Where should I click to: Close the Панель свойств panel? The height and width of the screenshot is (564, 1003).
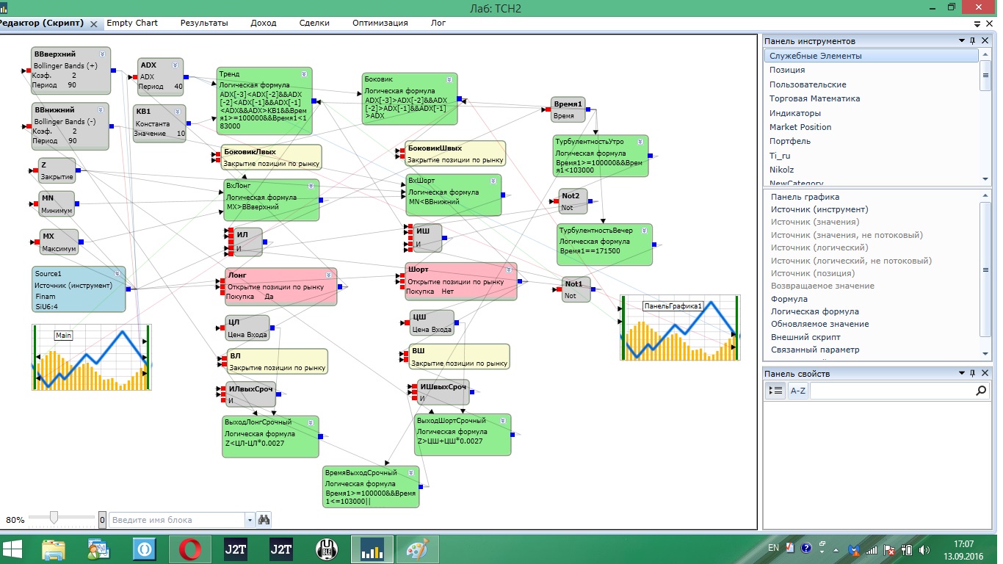pos(985,374)
